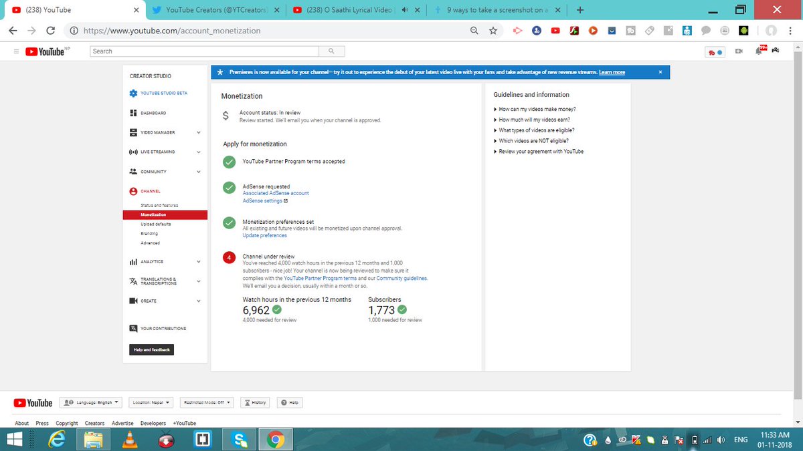The width and height of the screenshot is (803, 451).
Task: Open the Associated AdSense account link
Action: tap(276, 193)
